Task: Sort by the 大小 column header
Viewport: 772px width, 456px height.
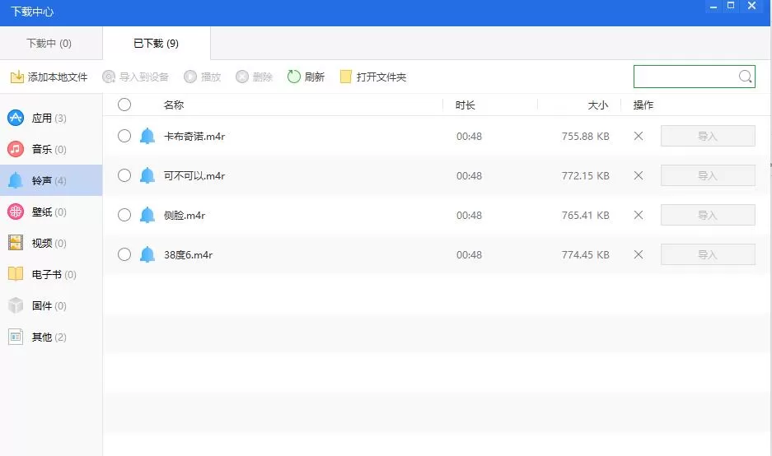Action: (598, 105)
